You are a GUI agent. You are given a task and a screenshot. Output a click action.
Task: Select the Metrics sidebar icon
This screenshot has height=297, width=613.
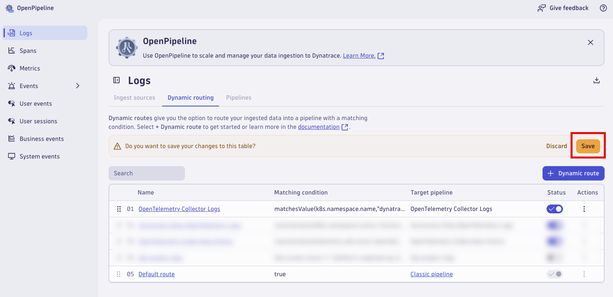tap(12, 68)
